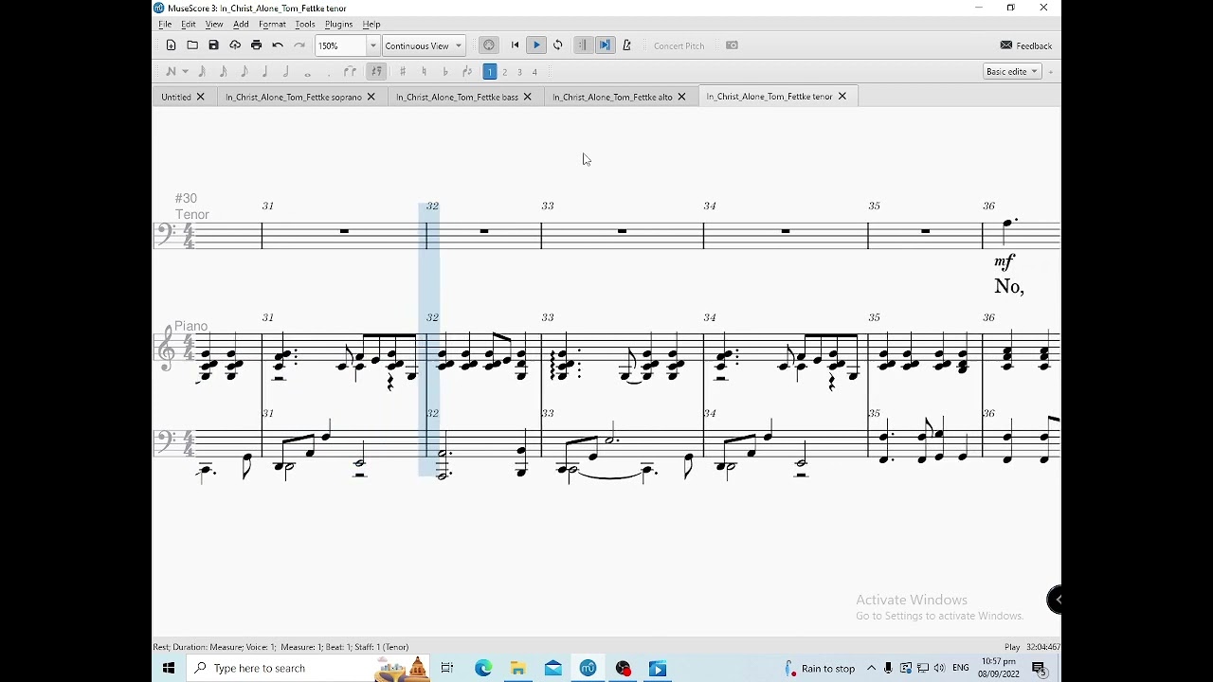The height and width of the screenshot is (682, 1213).
Task: Open the Basic edited workspace dropdown
Action: (1012, 71)
